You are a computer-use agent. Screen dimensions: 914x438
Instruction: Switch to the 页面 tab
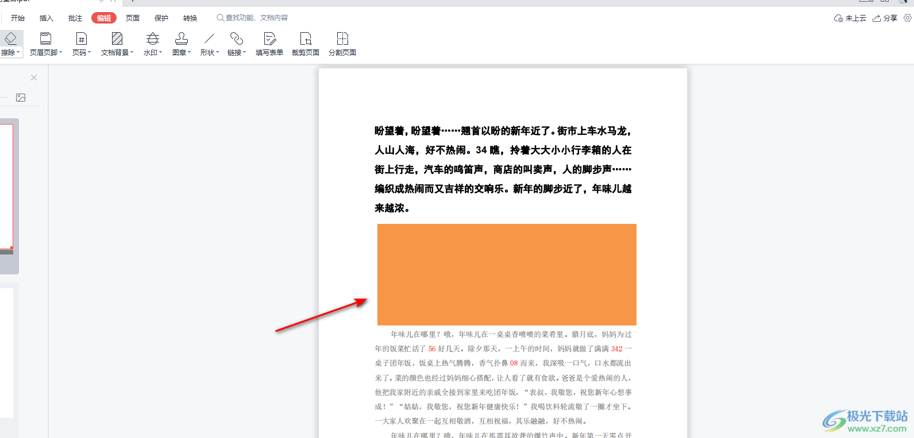133,18
